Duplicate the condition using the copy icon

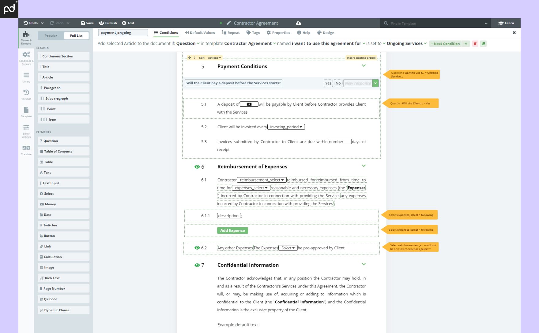point(483,44)
